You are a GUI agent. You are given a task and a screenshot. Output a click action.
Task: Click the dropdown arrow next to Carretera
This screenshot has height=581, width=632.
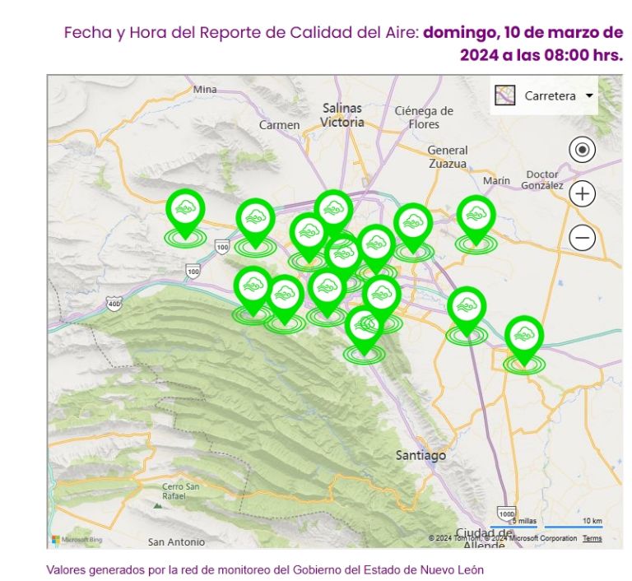point(589,96)
